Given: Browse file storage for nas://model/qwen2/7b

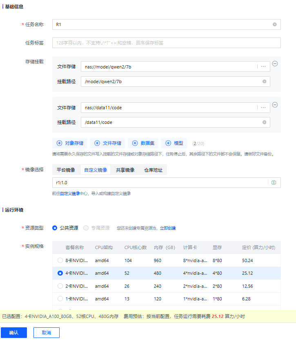Looking at the screenshot, I should [x=263, y=66].
